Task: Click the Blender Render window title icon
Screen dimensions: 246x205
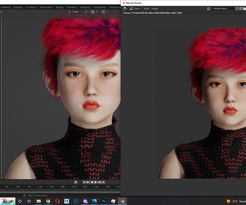Action: [124, 3]
